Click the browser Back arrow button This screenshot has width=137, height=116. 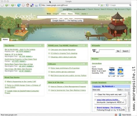click(7, 5)
